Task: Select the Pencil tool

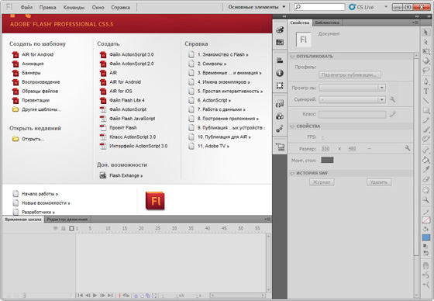Action: 425,120
